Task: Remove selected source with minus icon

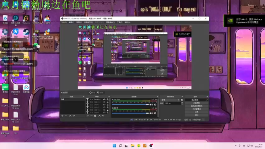Action: 91,116
